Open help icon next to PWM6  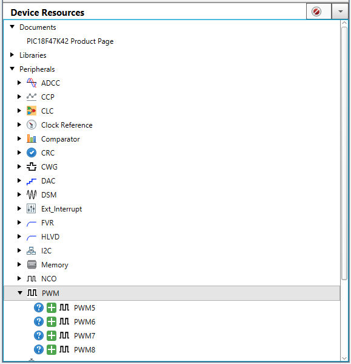pyautogui.click(x=39, y=321)
